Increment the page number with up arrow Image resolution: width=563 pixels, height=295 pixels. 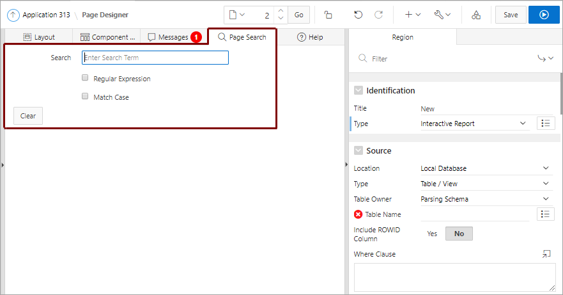[x=281, y=11]
